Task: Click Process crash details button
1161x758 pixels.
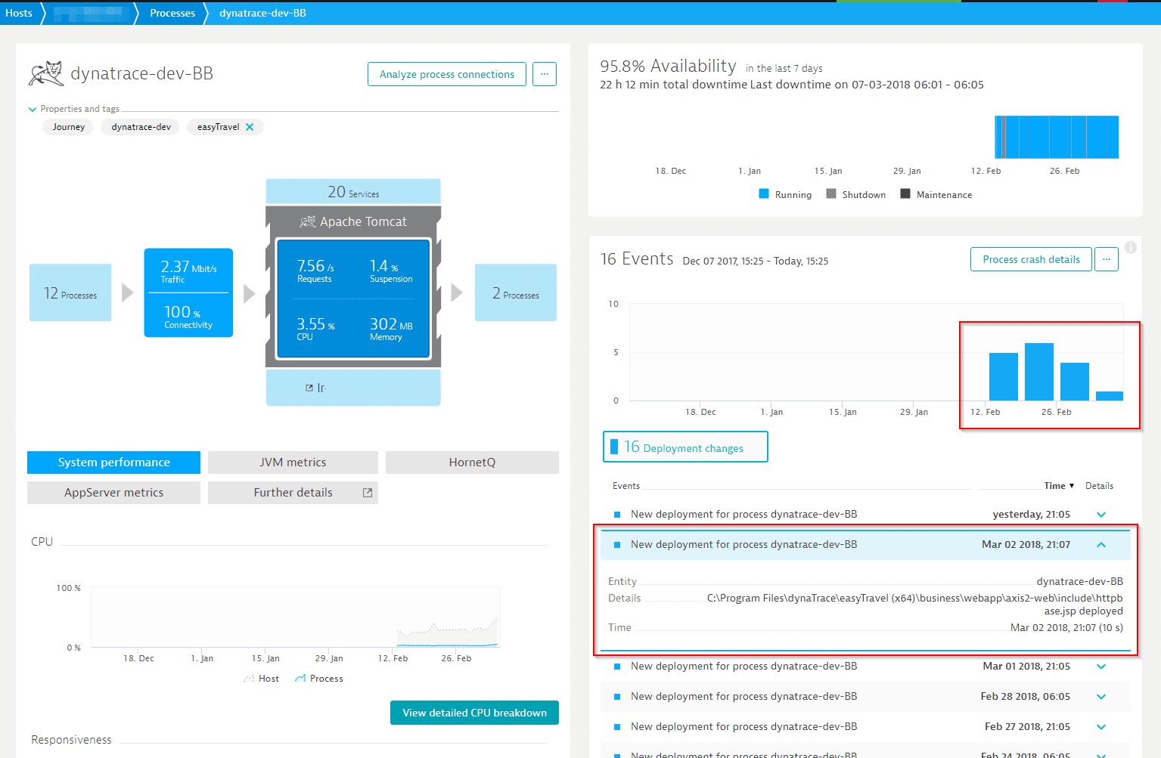Action: (x=1031, y=259)
